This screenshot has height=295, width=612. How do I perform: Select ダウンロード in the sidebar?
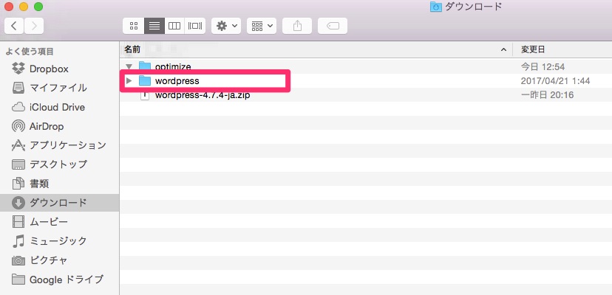point(59,203)
